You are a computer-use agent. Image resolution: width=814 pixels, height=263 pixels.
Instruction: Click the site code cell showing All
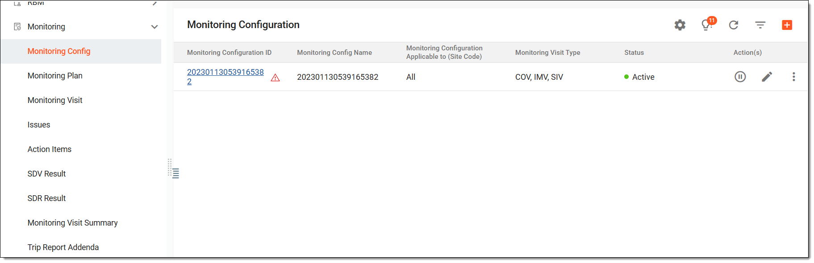click(x=411, y=77)
